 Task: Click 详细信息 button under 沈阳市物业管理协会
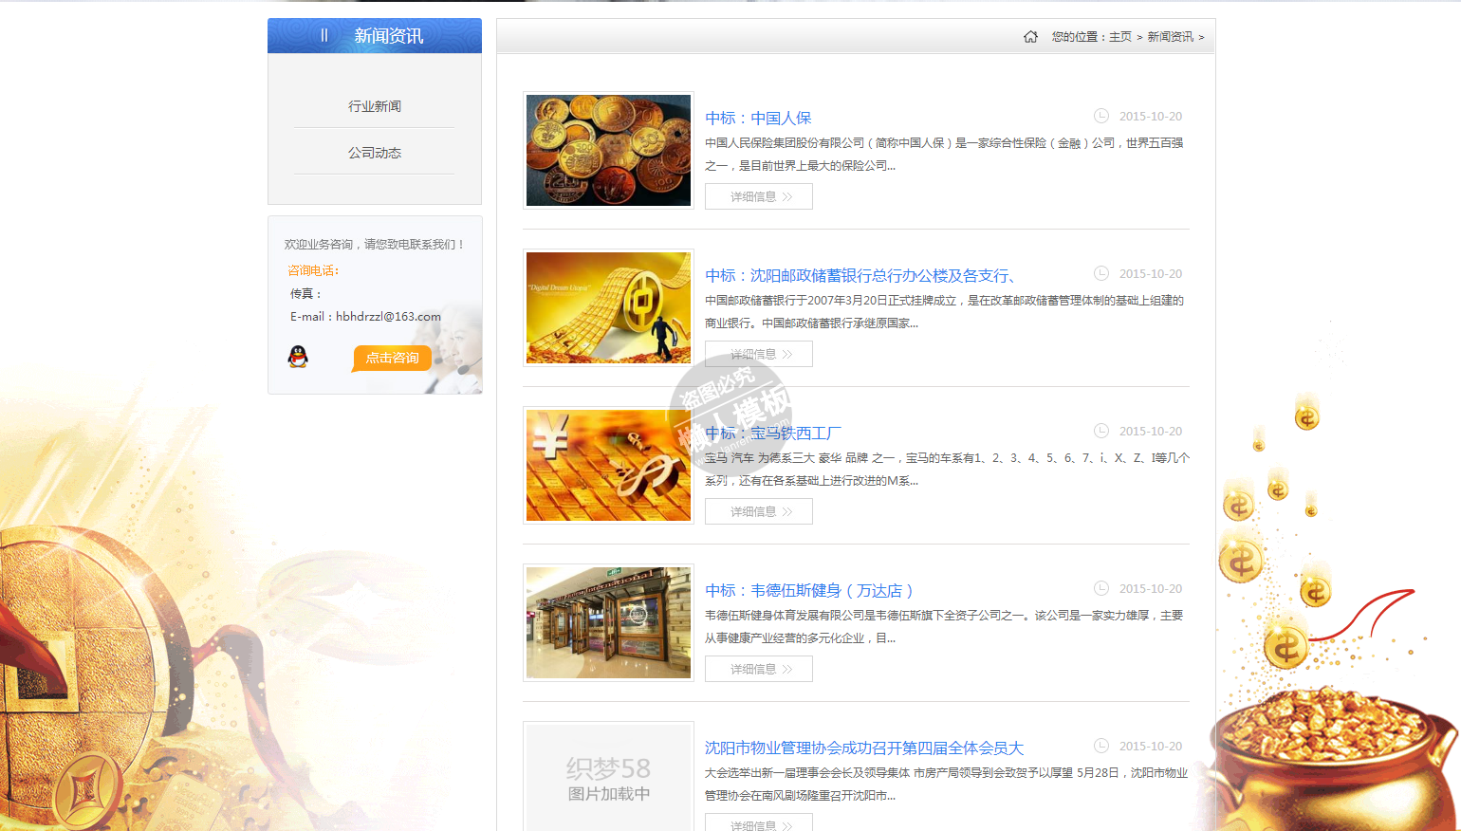coord(759,822)
